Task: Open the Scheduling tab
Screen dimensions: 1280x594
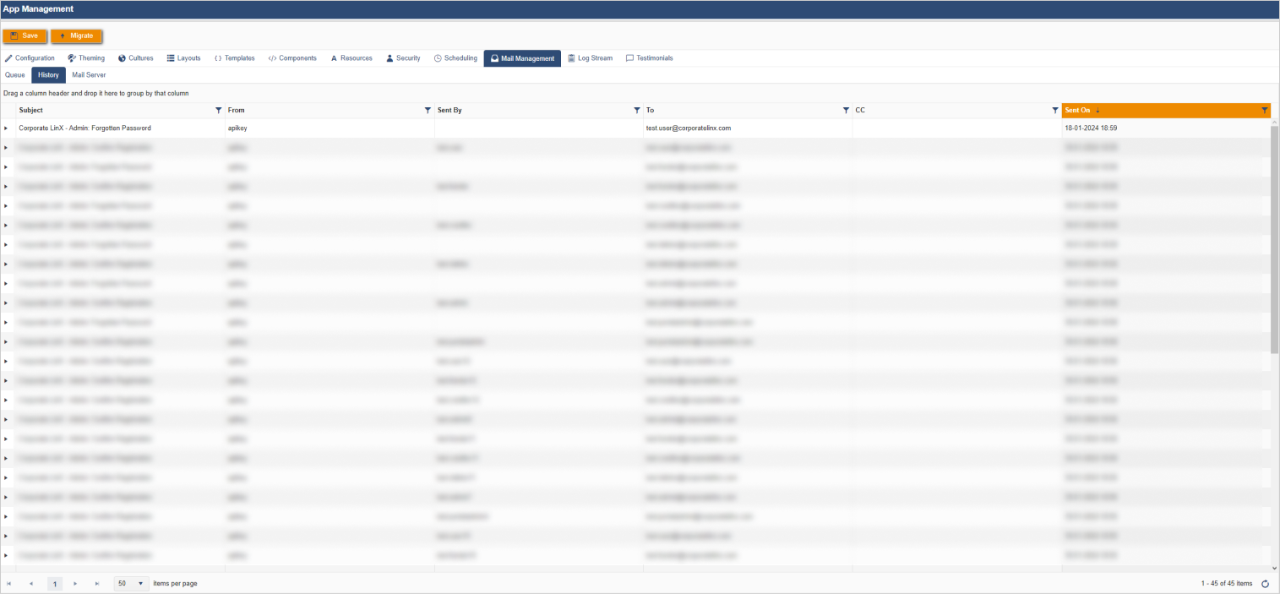Action: [455, 58]
